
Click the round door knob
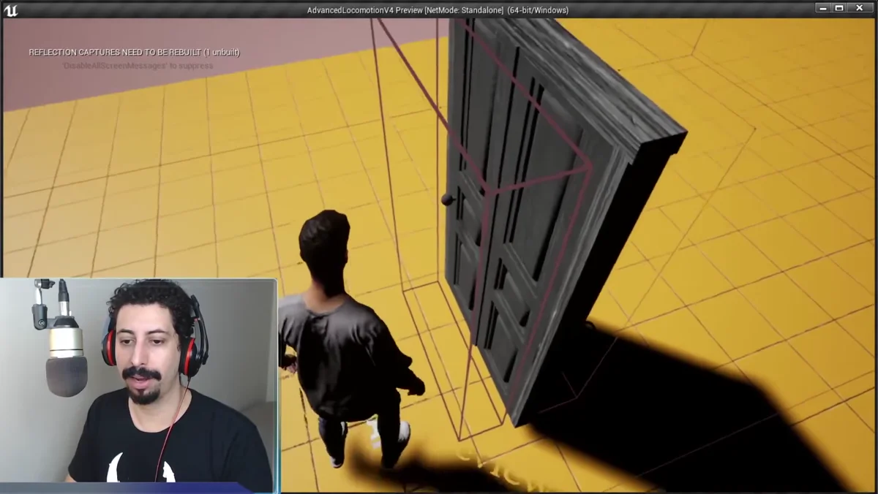447,199
